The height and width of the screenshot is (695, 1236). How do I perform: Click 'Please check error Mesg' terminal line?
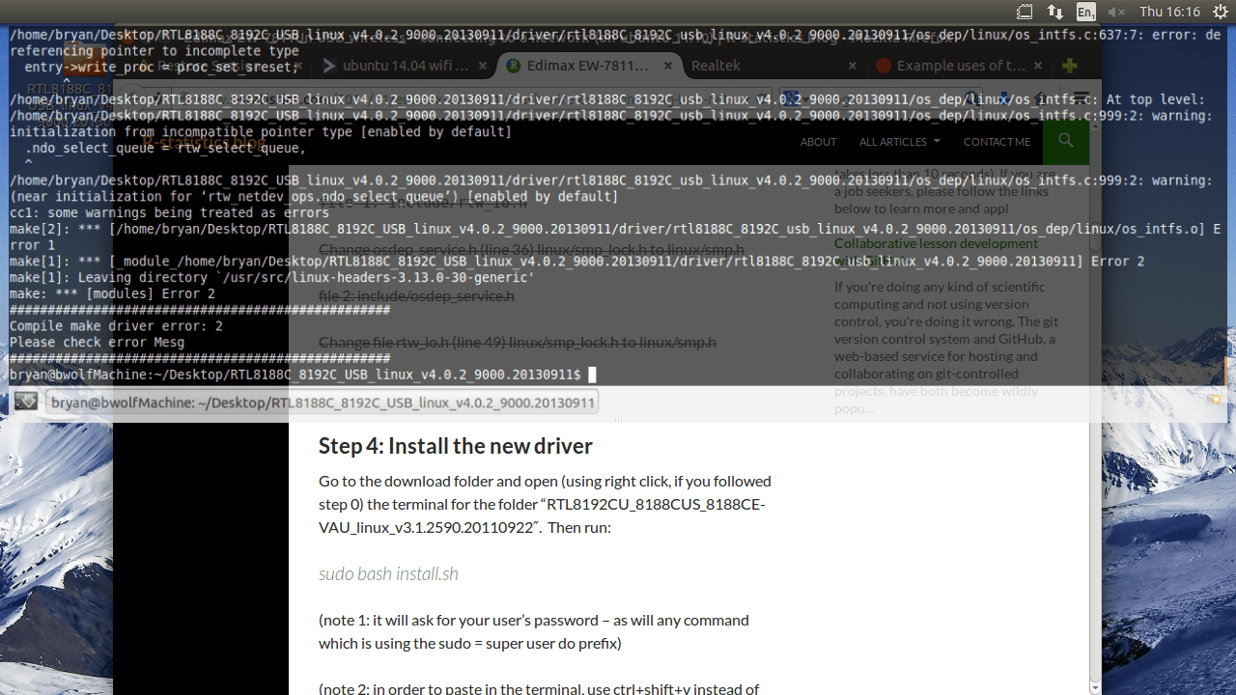click(97, 343)
